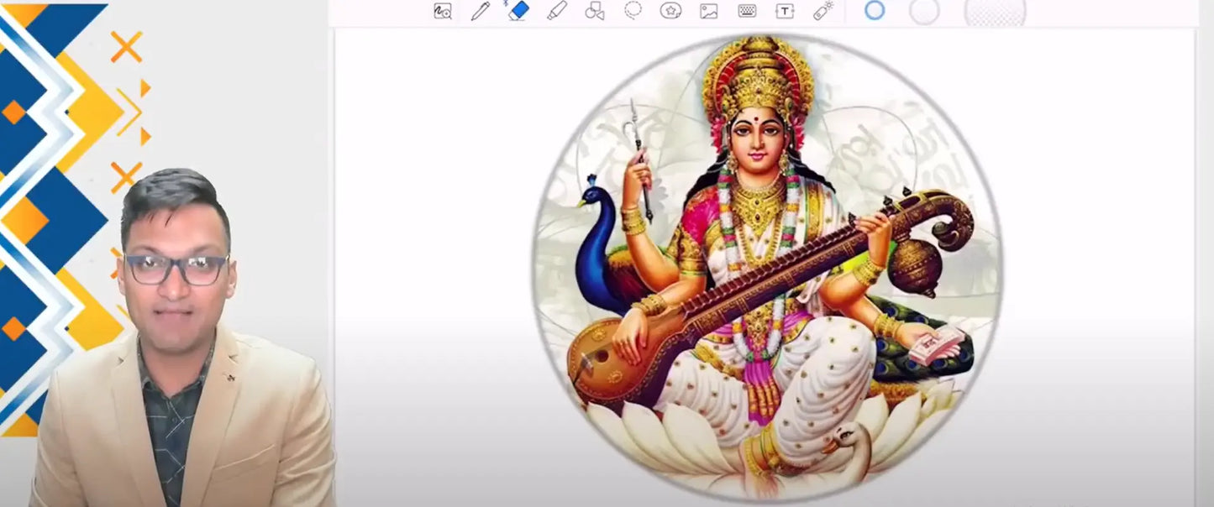Activate the Laser pointer tool

point(822,11)
